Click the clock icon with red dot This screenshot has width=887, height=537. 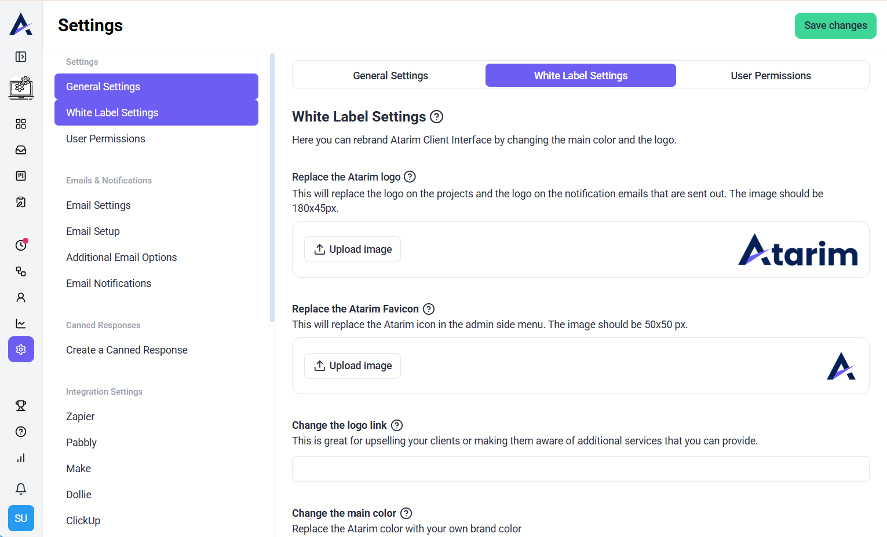(21, 245)
